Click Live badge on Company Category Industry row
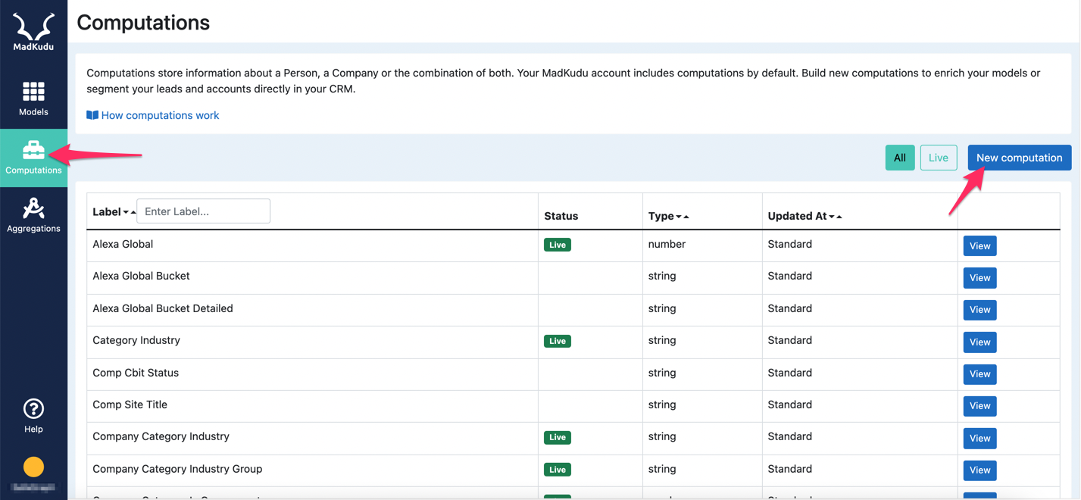Image resolution: width=1081 pixels, height=500 pixels. [558, 437]
